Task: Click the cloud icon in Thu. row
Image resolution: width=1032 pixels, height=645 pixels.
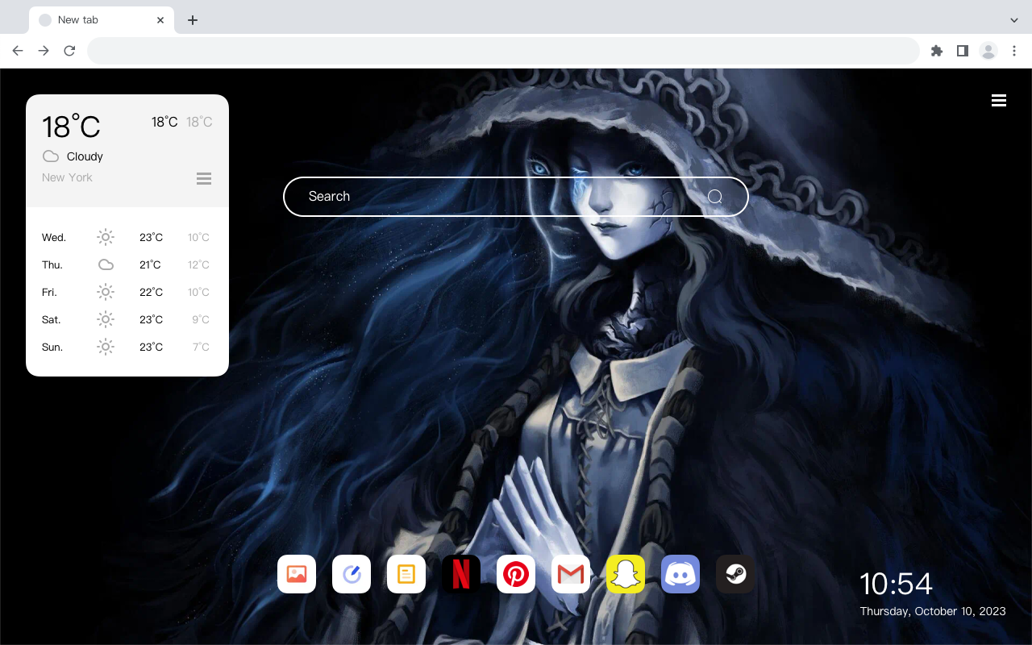Action: [x=106, y=264]
